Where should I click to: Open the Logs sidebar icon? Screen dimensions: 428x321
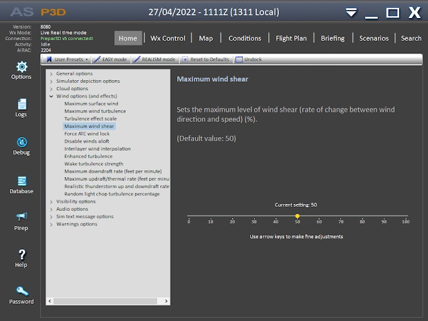pos(21,108)
